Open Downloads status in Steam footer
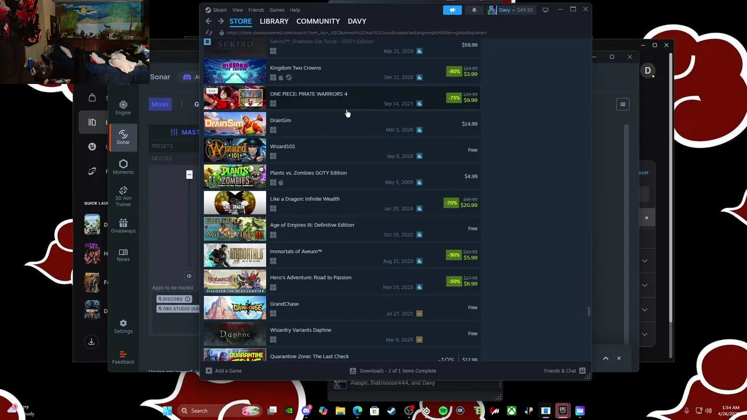Viewport: 747px width, 420px height. 393,371
